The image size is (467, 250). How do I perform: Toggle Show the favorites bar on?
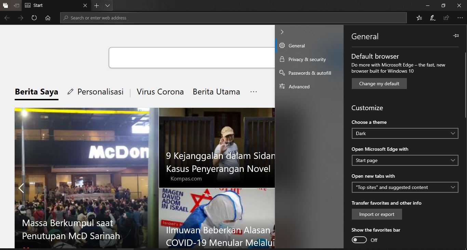tap(359, 240)
